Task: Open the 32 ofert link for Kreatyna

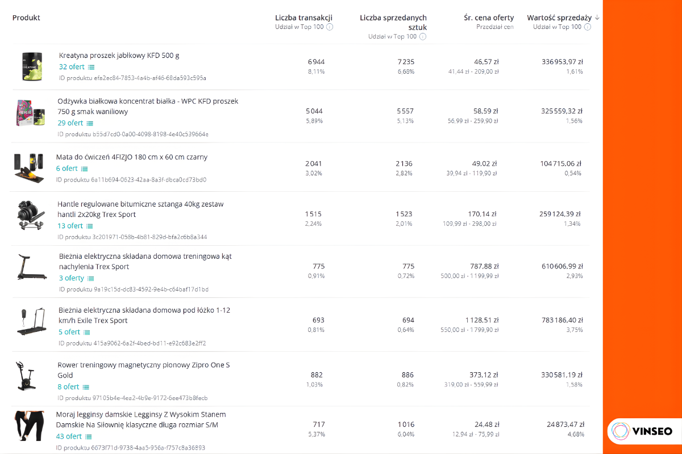Action: (x=72, y=67)
